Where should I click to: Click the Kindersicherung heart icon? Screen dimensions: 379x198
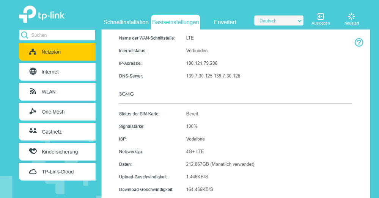click(x=33, y=151)
